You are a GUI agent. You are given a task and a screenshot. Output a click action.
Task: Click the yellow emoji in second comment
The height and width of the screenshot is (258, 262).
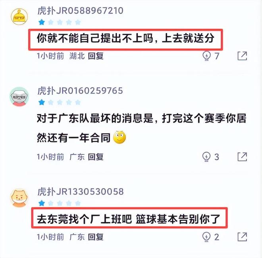pos(119,137)
